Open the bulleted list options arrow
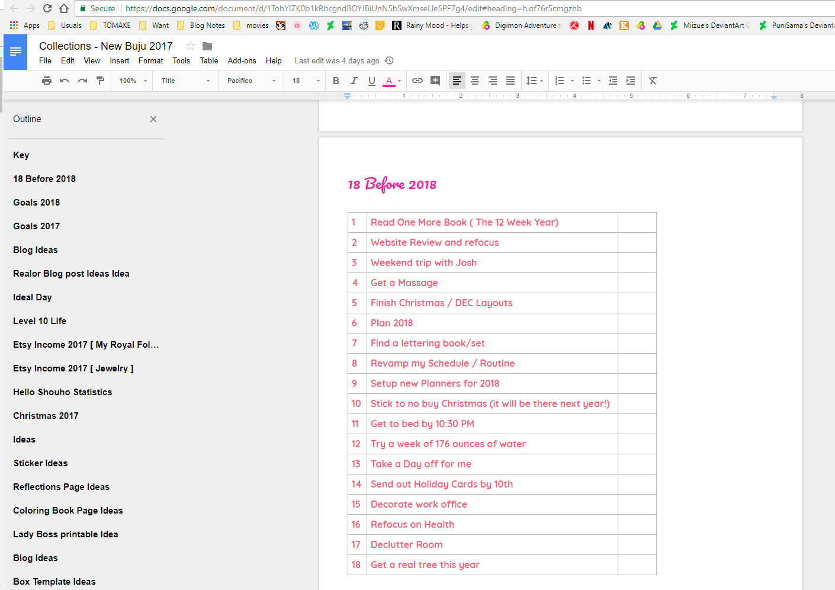This screenshot has width=835, height=590. click(x=599, y=81)
